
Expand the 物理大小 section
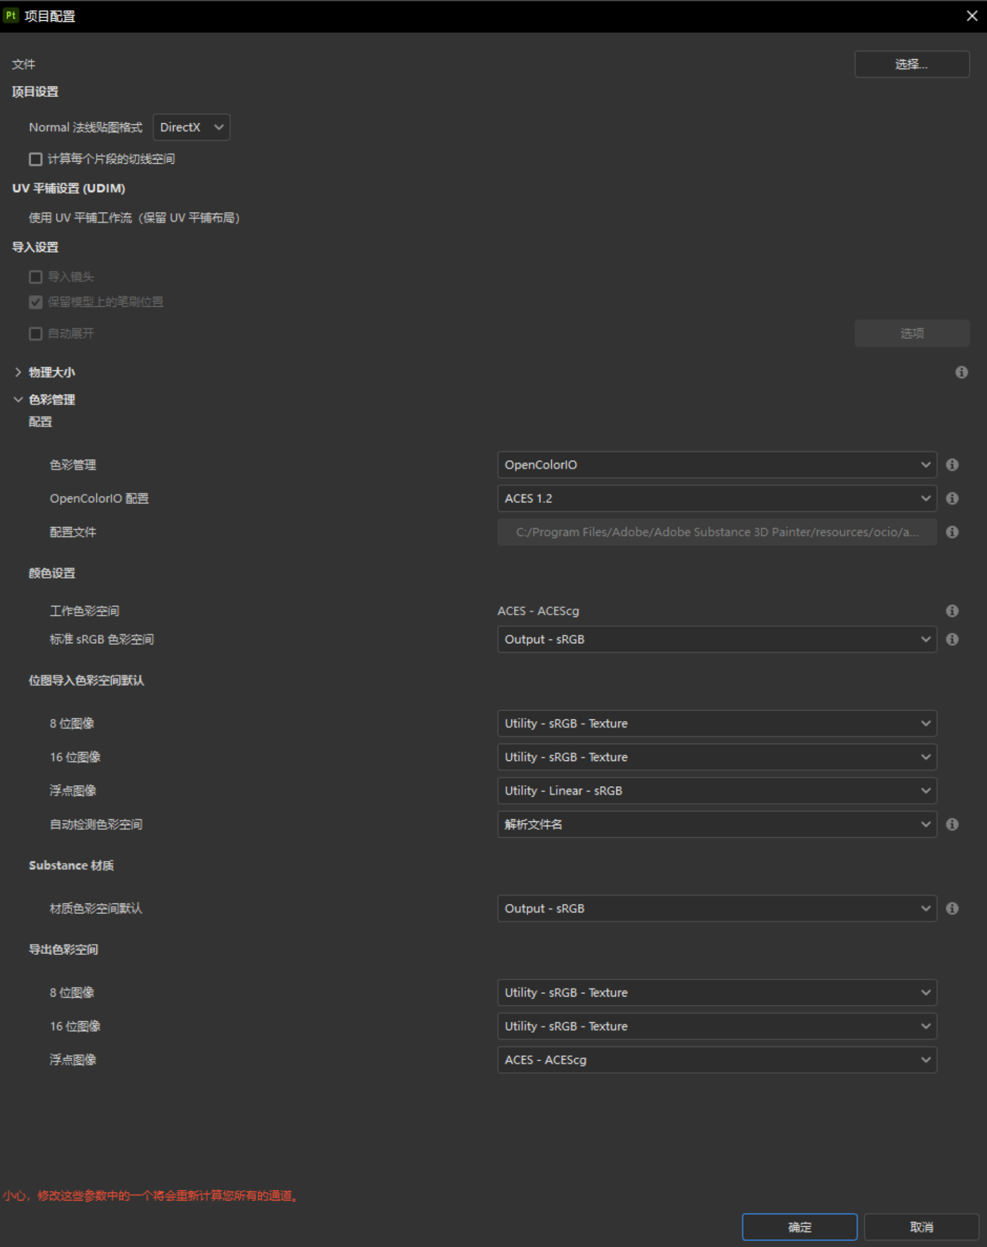[18, 372]
